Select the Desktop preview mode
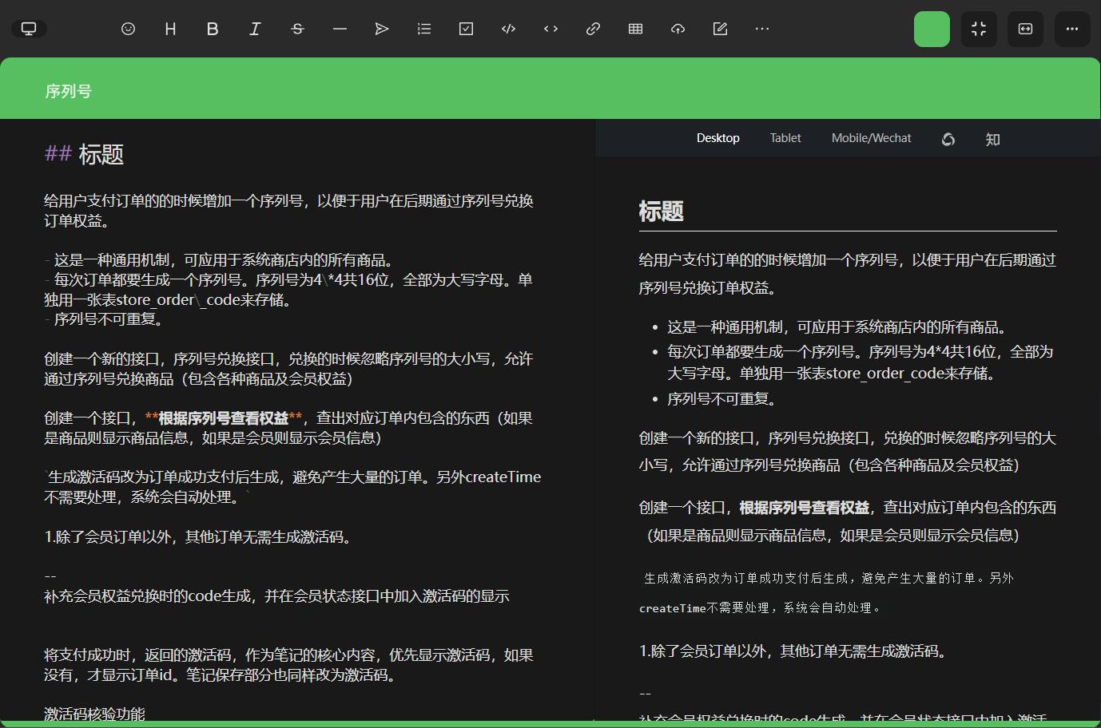This screenshot has width=1101, height=728. pos(717,137)
